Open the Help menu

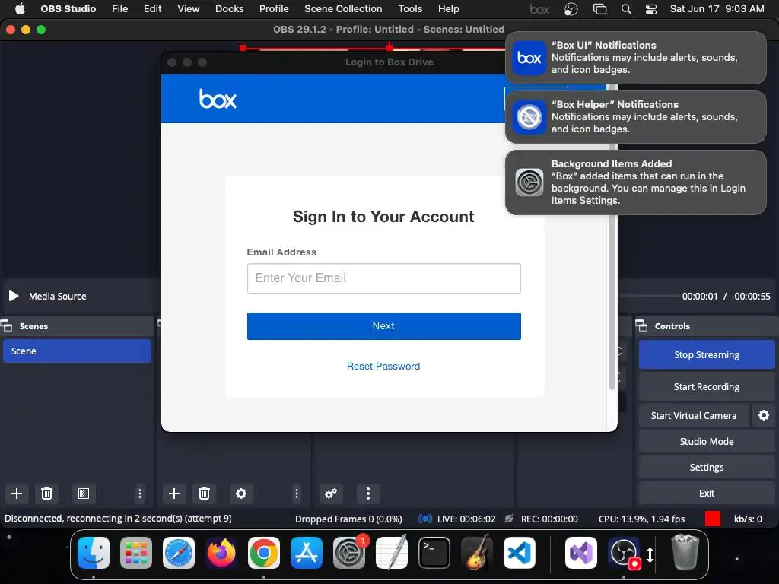[449, 9]
